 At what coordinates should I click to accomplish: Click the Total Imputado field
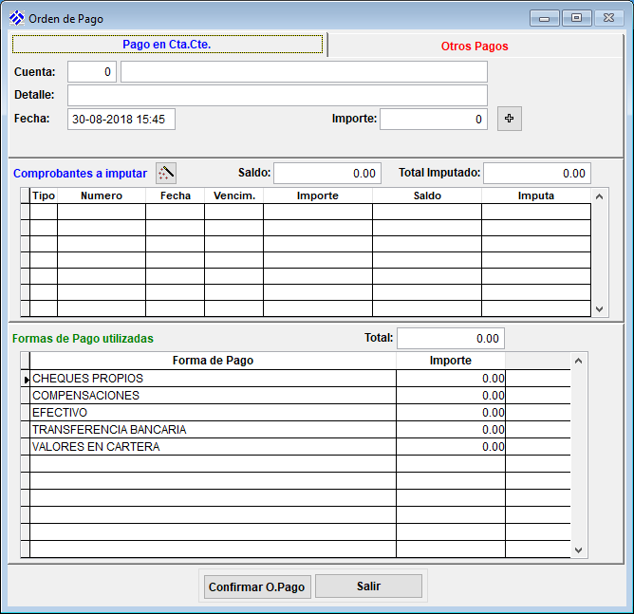click(x=536, y=173)
